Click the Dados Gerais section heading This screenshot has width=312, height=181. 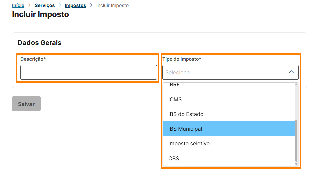coord(40,43)
